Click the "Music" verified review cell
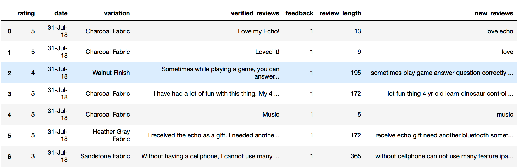520x168 pixels. [x=271, y=115]
